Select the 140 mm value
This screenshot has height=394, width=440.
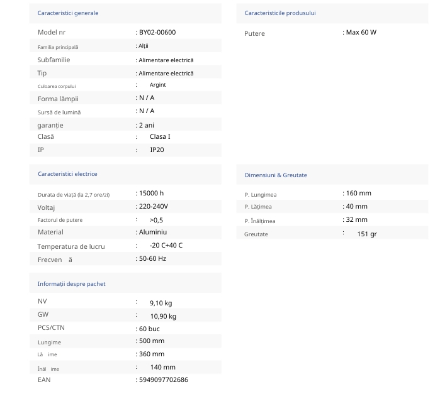point(163,367)
